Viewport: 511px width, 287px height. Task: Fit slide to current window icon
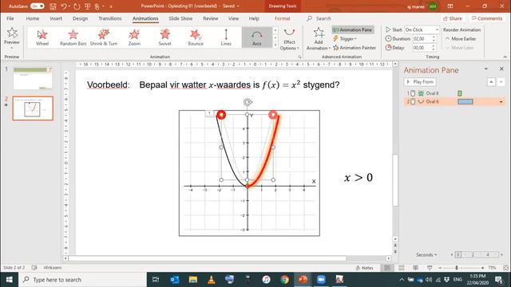point(505,268)
